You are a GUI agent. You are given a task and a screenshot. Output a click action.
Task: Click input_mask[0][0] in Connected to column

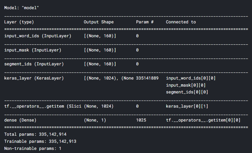click(186, 85)
